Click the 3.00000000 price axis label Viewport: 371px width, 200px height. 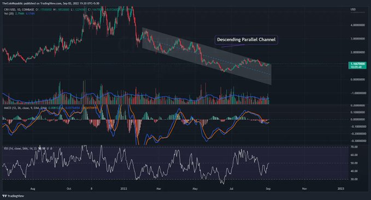[357, 39]
